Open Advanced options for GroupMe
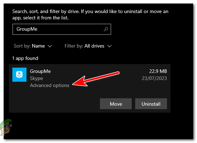 click(x=50, y=85)
